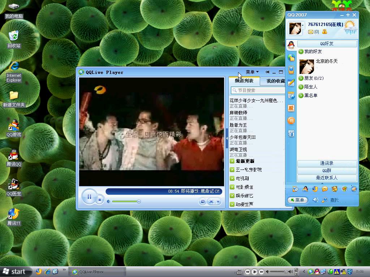Open the 最近联系人 panel

[x=327, y=178]
